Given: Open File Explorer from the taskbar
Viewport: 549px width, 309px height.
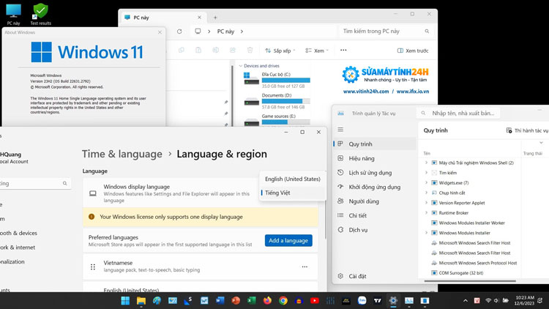Looking at the screenshot, I should (x=141, y=301).
